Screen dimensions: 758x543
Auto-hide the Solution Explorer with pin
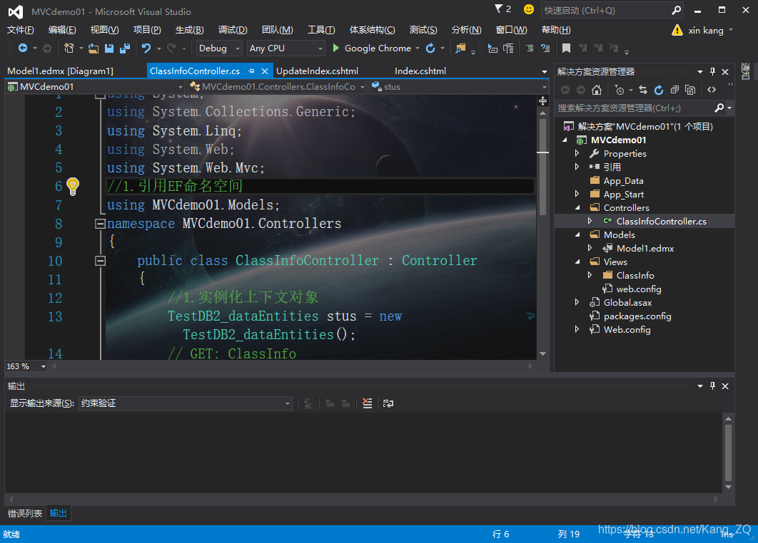[x=712, y=71]
